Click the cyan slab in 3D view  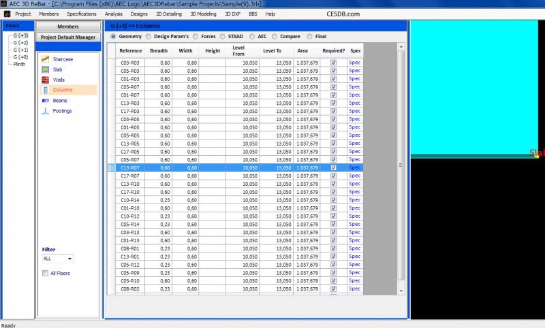point(474,88)
